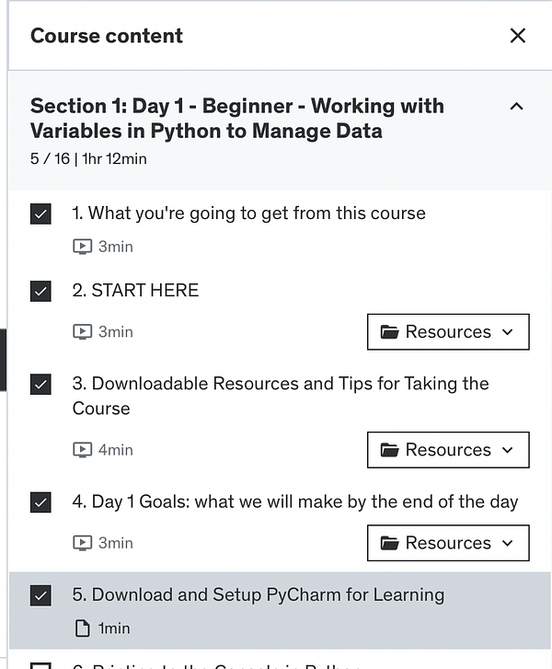
Task: Expand Resources dropdown arrow for lecture 4
Action: pos(508,543)
